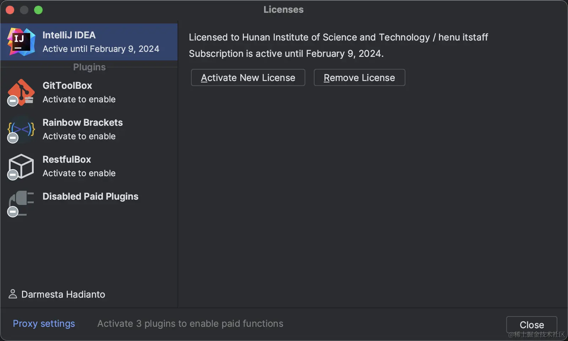568x341 pixels.
Task: Click the GitToolBox plugin icon
Action: (21, 92)
